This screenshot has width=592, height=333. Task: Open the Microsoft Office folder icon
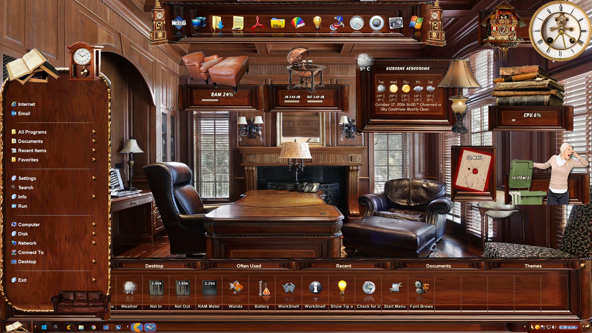point(277,23)
